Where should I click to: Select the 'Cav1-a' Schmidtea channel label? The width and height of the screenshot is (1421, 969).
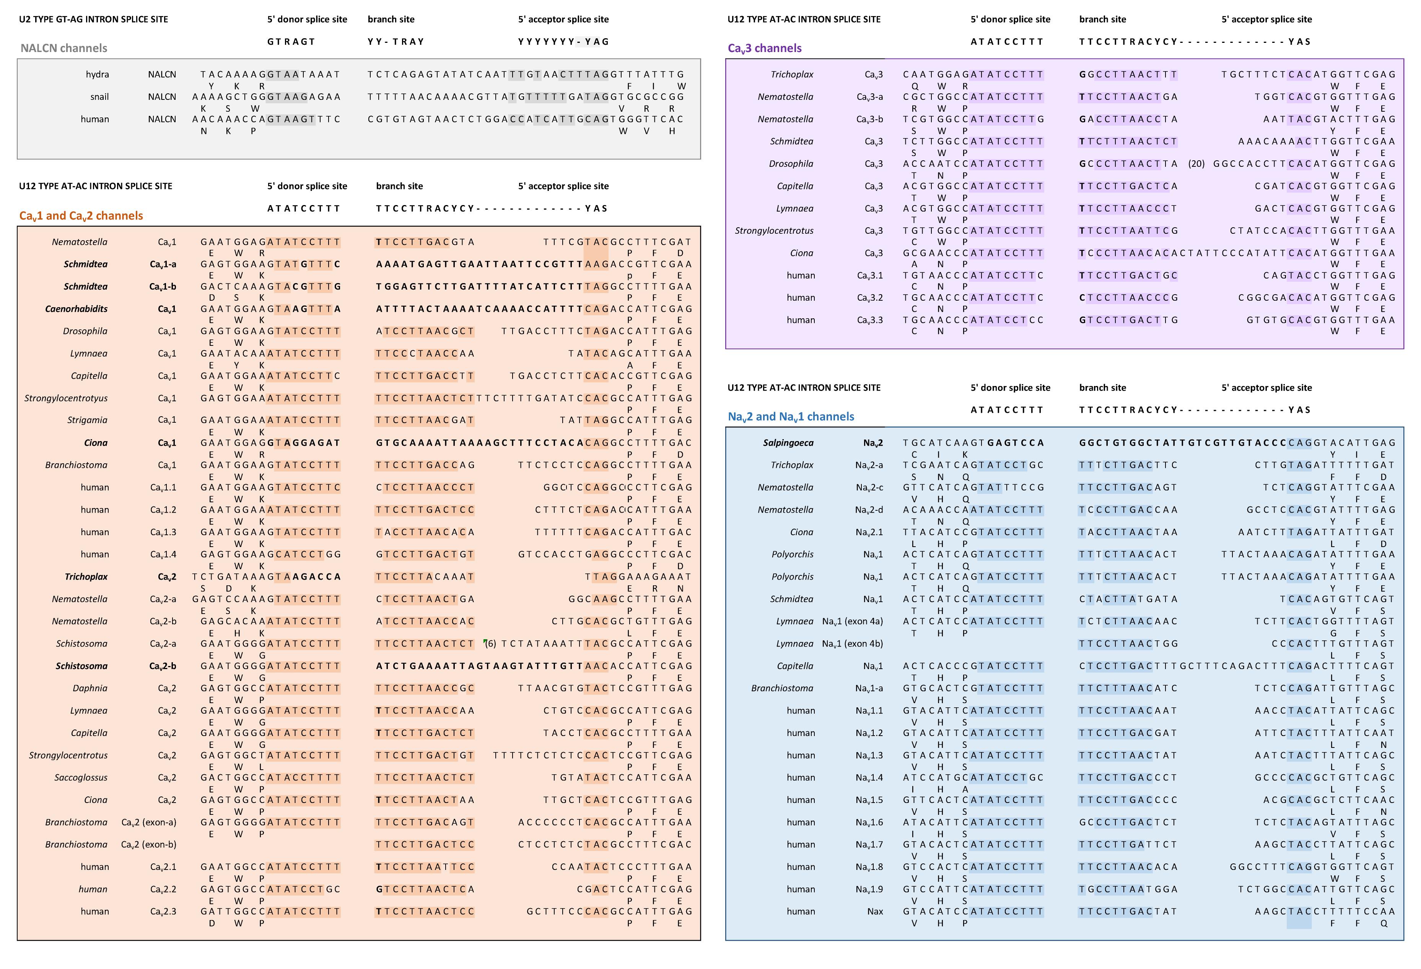[x=163, y=265]
